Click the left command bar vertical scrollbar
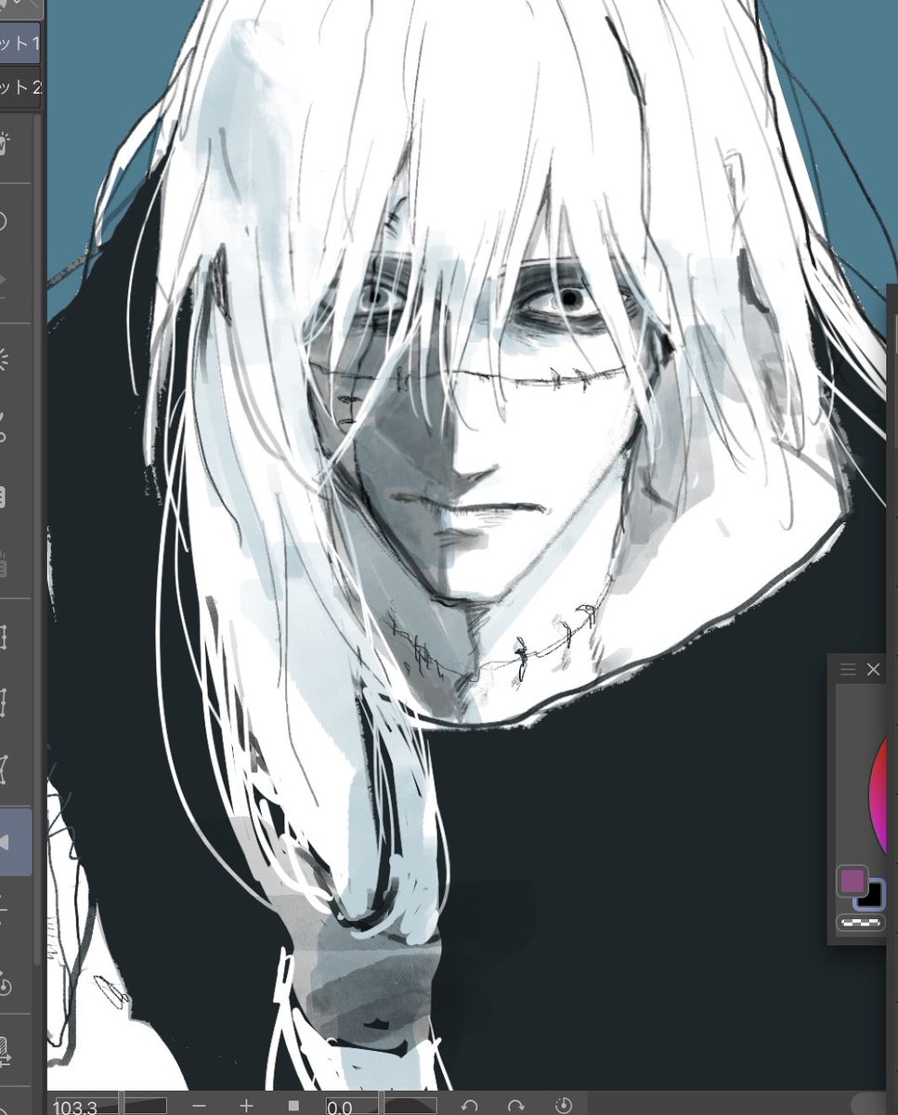 click(x=38, y=539)
